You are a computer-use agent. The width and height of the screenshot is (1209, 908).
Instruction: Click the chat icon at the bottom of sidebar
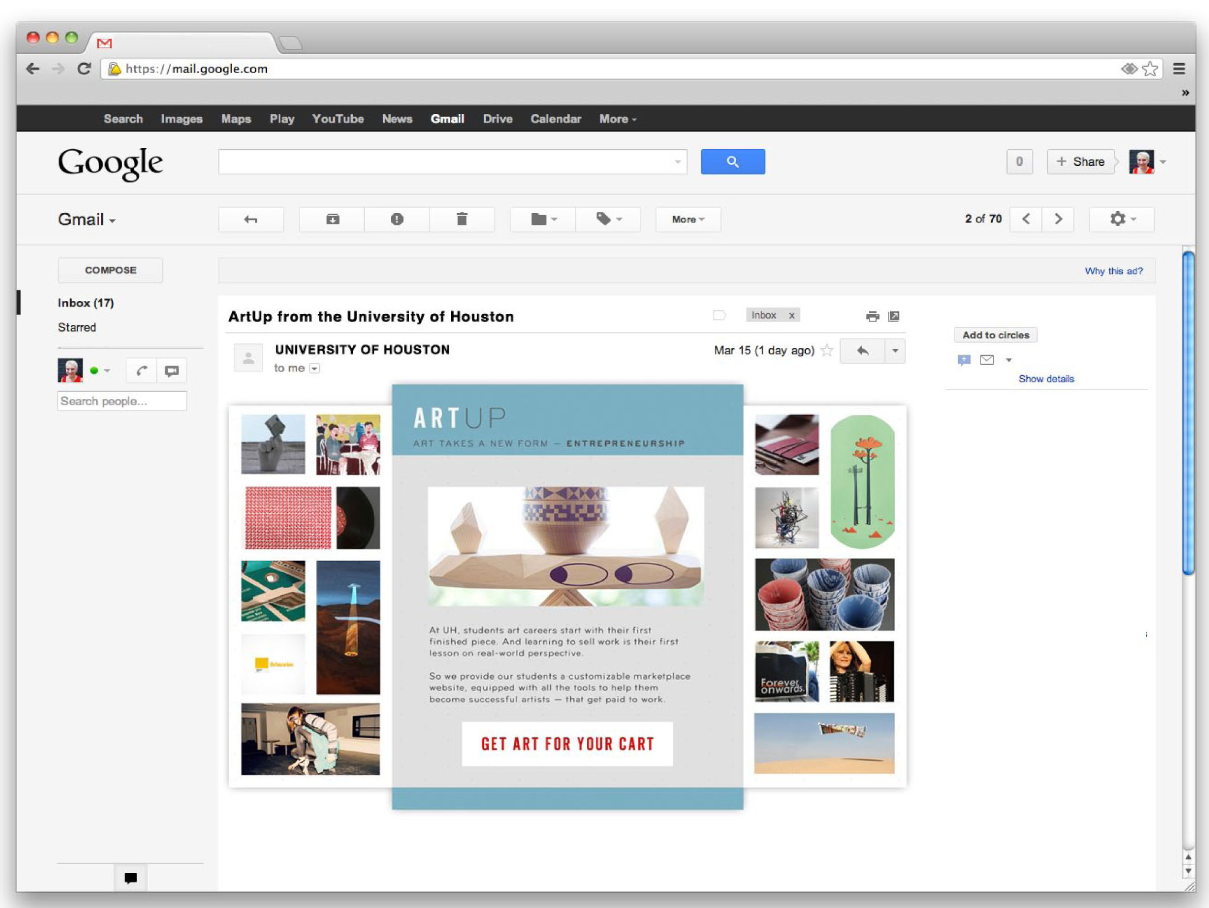pos(130,878)
